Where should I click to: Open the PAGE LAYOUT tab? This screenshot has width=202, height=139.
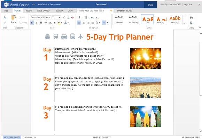pos(44,11)
